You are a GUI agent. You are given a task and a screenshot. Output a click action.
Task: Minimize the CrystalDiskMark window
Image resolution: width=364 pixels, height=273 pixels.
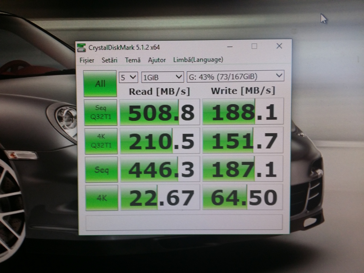[x=230, y=47]
